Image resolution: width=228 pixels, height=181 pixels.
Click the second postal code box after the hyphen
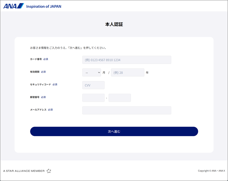119,98
